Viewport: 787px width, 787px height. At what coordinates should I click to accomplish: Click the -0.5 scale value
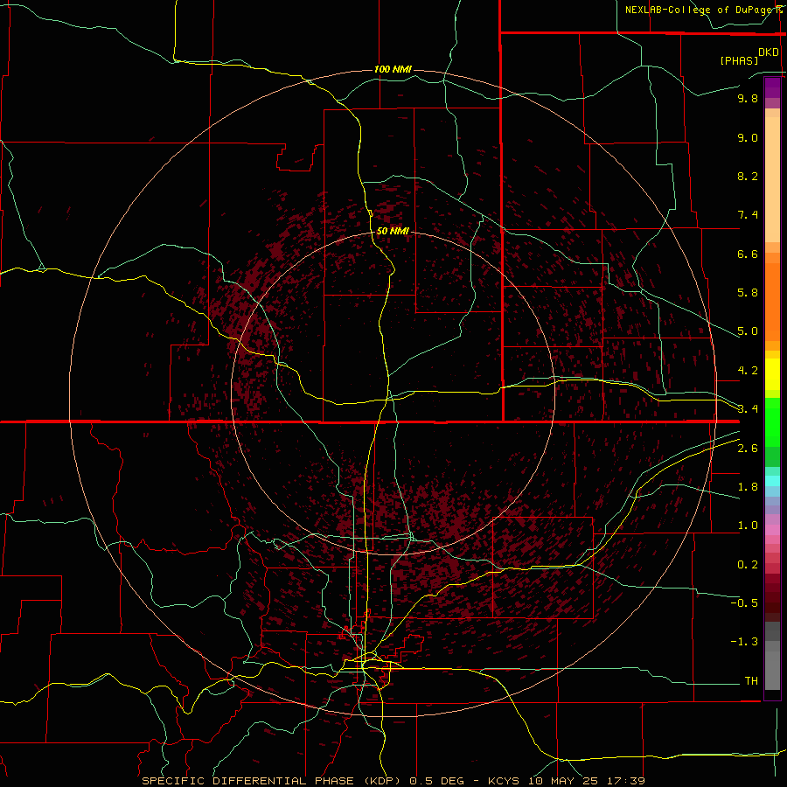745,603
